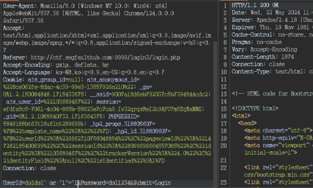
Task: Select Chrome/124.0.0.0 in the User-Agent value
Action: click(x=149, y=13)
